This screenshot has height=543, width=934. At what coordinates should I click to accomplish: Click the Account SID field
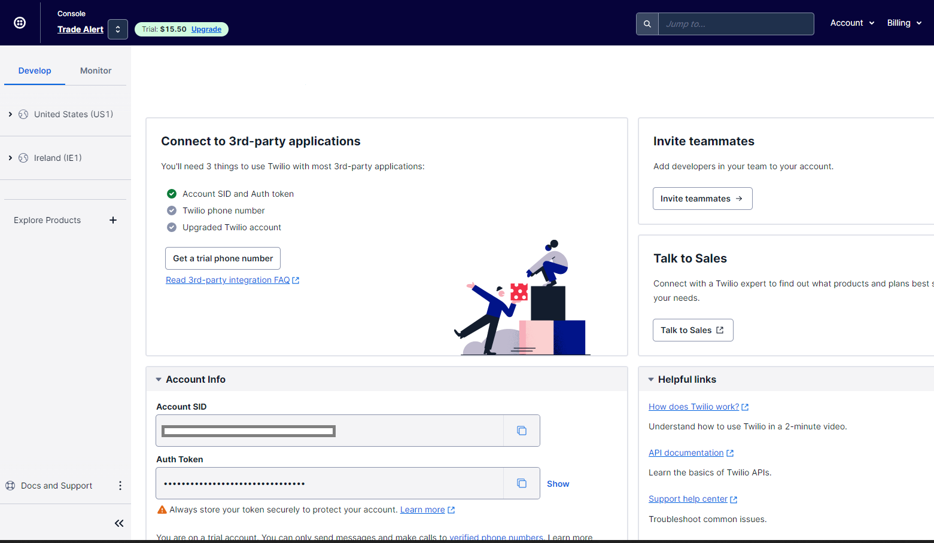pos(330,431)
